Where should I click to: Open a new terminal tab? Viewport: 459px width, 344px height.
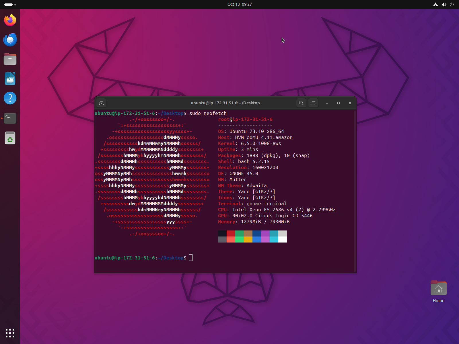pyautogui.click(x=101, y=103)
